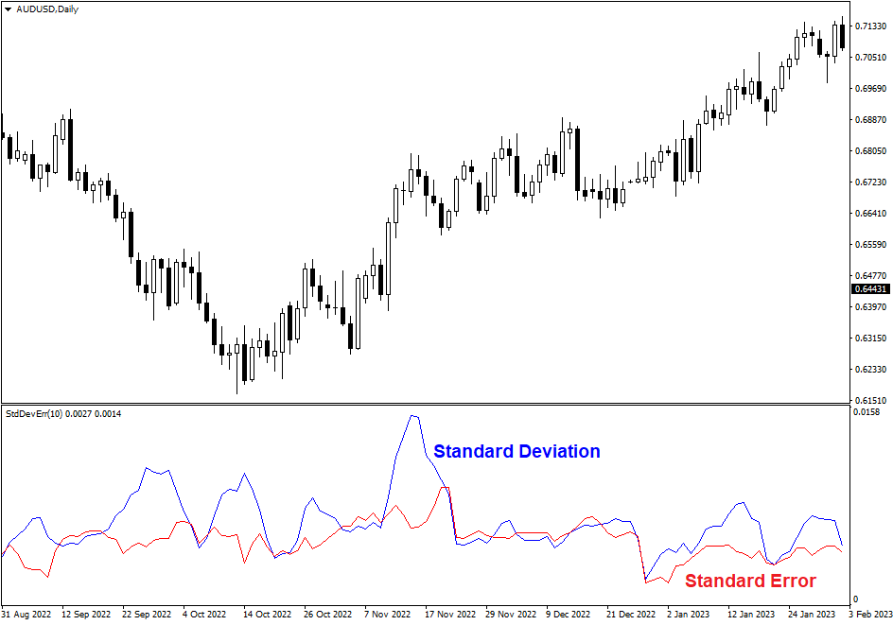Select the 21 Dec 2022 date label
Viewport: 893px width, 625px height.
point(631,615)
